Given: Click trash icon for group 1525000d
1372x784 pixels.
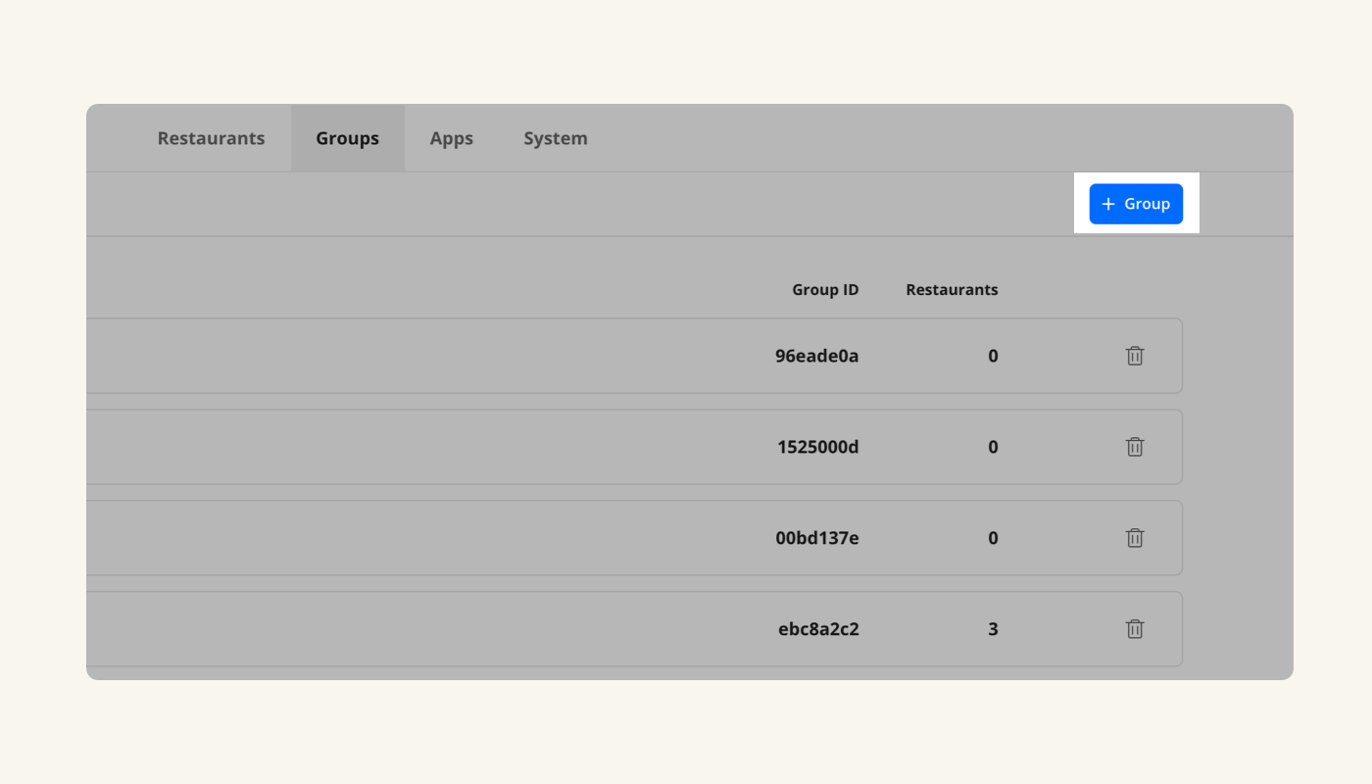Looking at the screenshot, I should pyautogui.click(x=1134, y=447).
